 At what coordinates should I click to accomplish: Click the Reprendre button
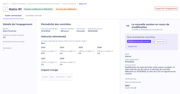pyautogui.click(x=159, y=42)
